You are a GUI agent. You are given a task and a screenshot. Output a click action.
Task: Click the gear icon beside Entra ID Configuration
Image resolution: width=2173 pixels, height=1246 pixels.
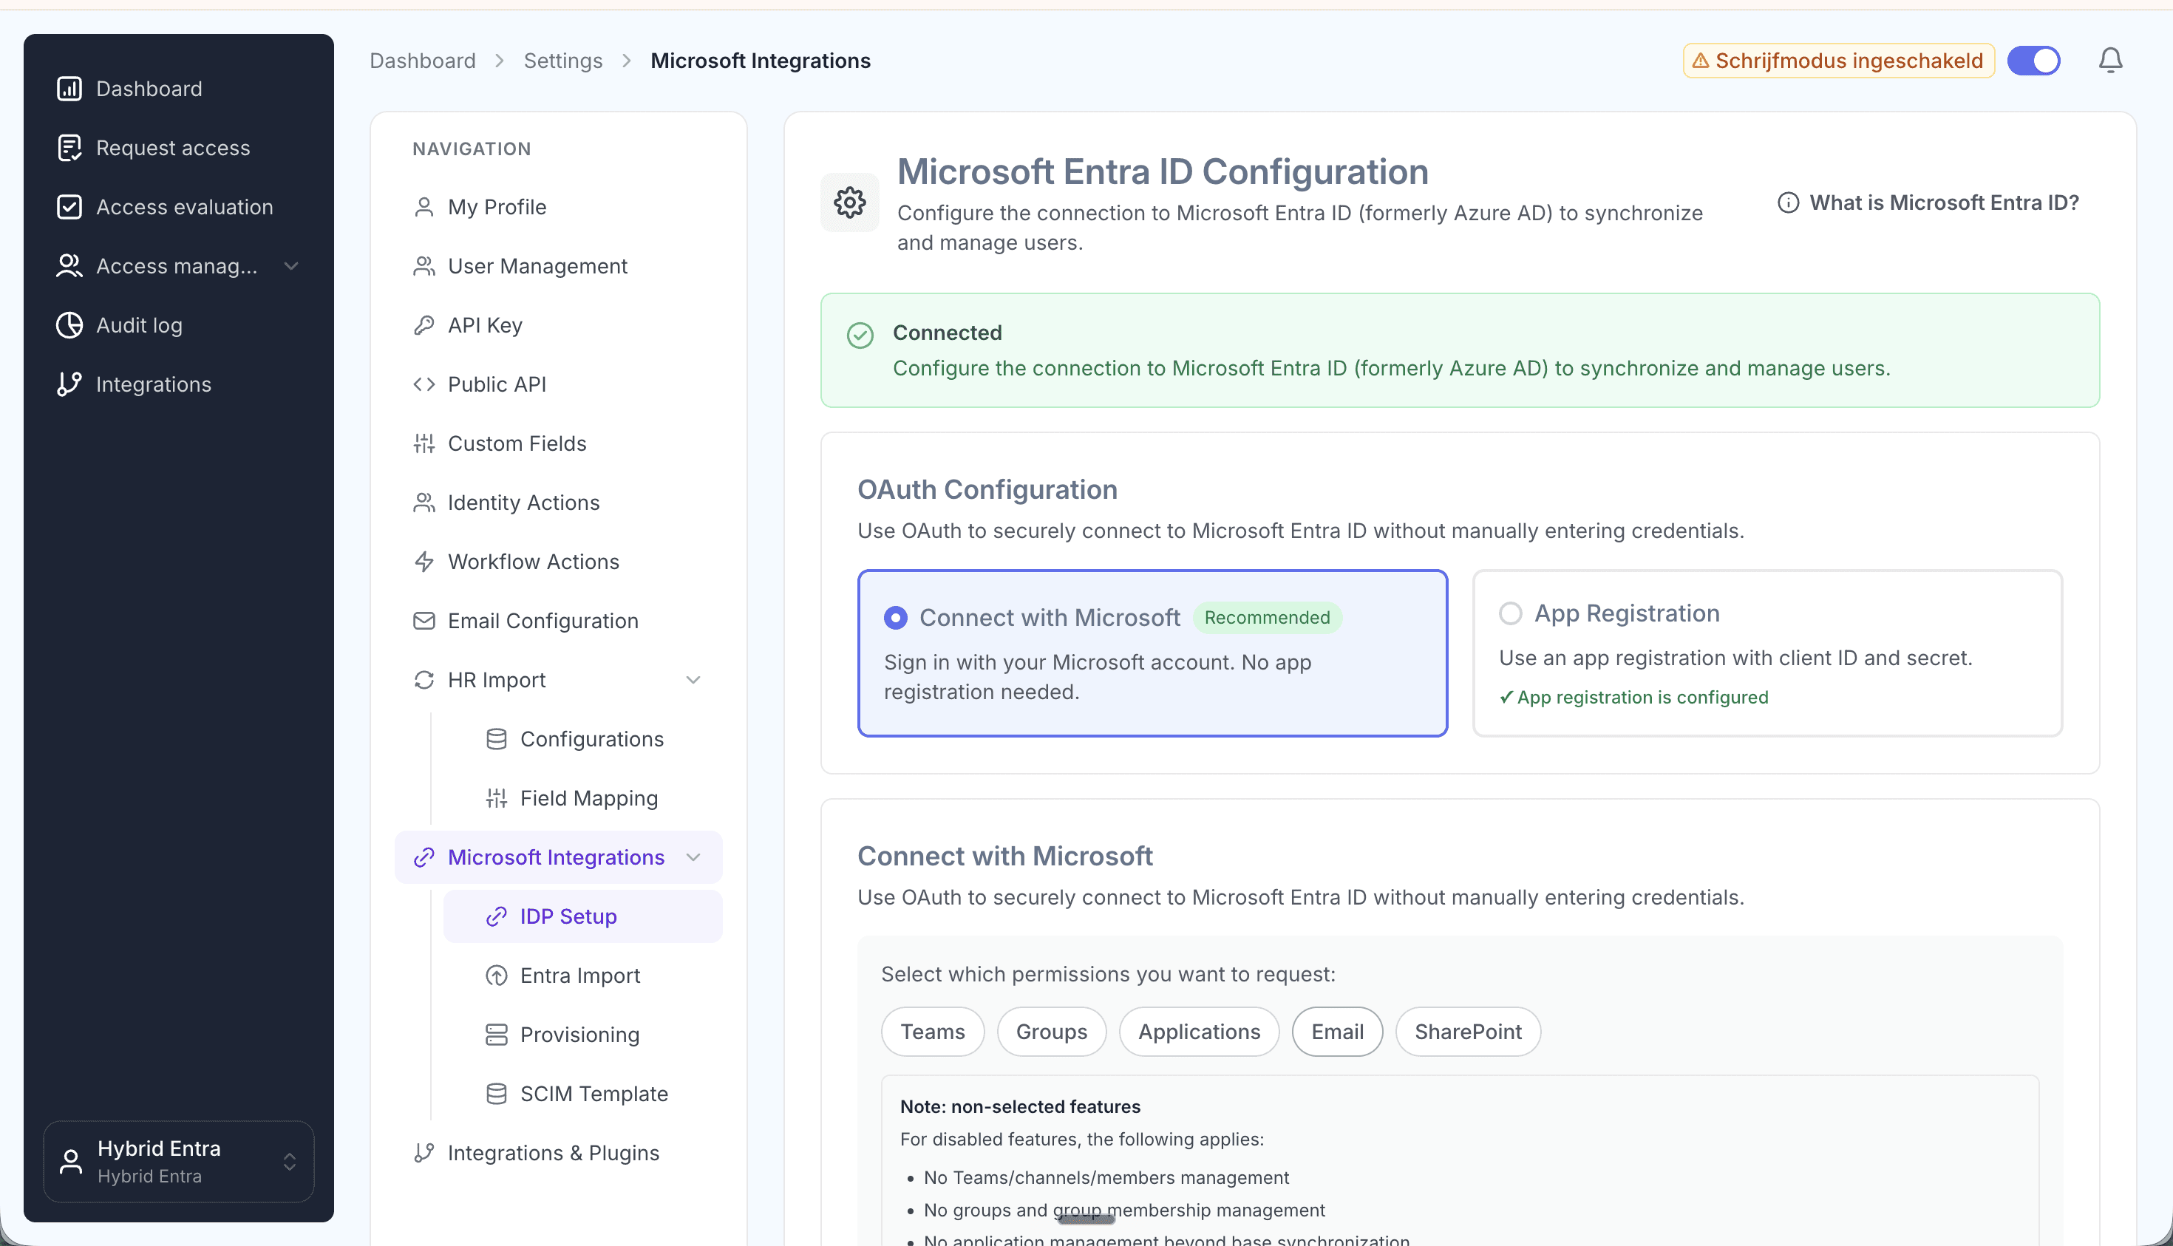coord(849,202)
